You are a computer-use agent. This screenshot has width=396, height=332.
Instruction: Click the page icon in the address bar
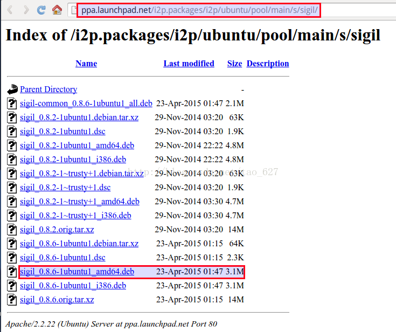pos(74,10)
